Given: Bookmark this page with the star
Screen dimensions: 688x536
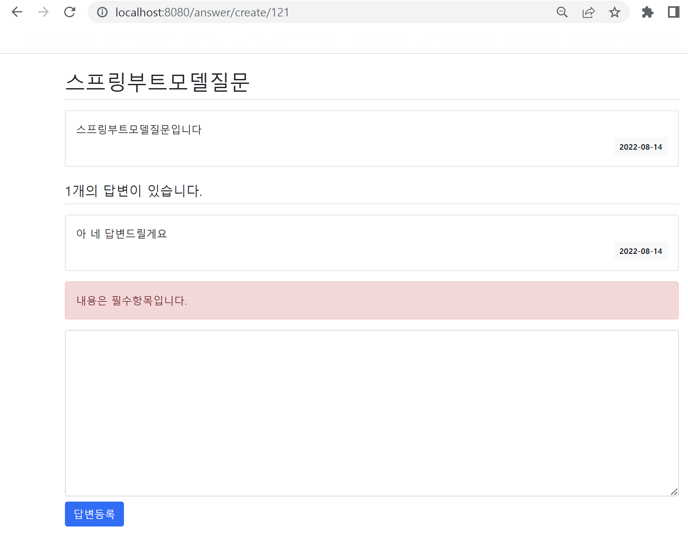Looking at the screenshot, I should (x=615, y=12).
